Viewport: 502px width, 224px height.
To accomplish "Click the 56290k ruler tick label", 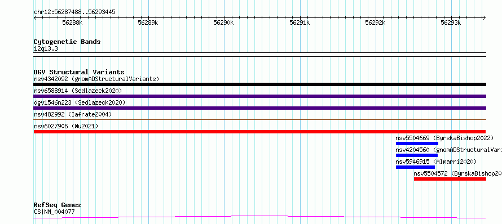I will [x=223, y=23].
